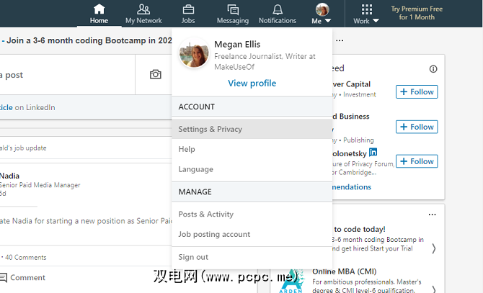The image size is (483, 293).
Task: Open My Network from the top bar
Action: tap(143, 14)
